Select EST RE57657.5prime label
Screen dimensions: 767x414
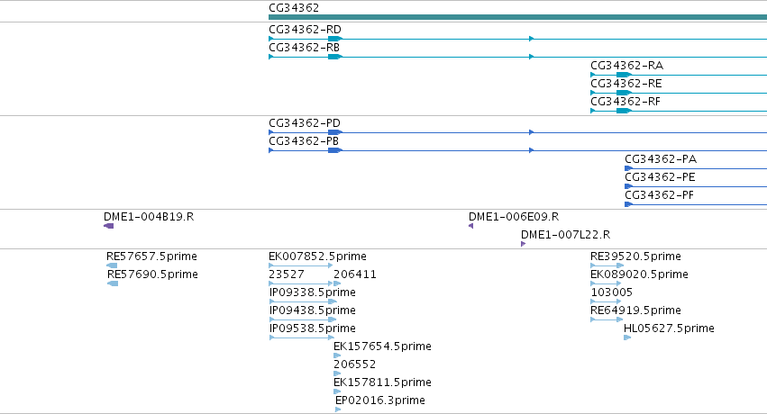click(x=151, y=256)
